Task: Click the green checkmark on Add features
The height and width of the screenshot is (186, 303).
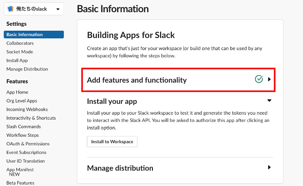Action: point(259,79)
